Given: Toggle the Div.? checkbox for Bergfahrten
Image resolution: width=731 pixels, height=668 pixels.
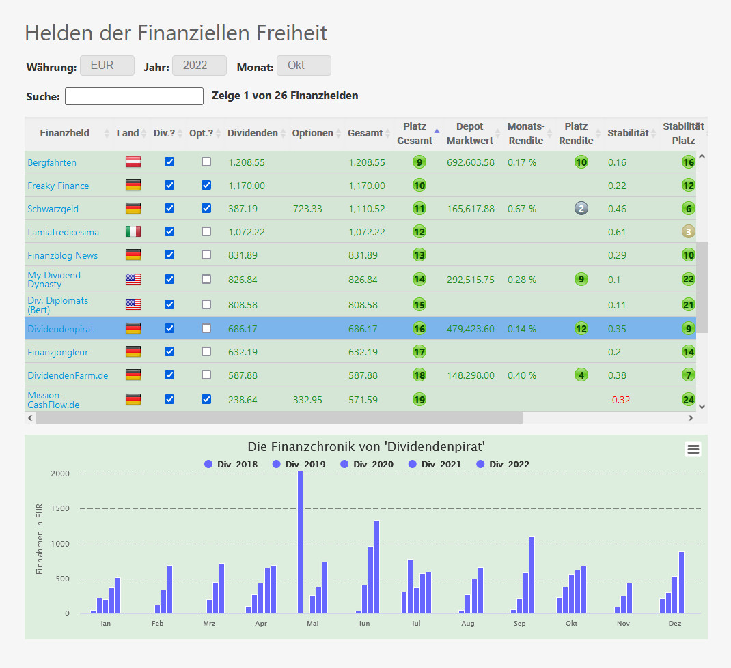Looking at the screenshot, I should coord(169,162).
